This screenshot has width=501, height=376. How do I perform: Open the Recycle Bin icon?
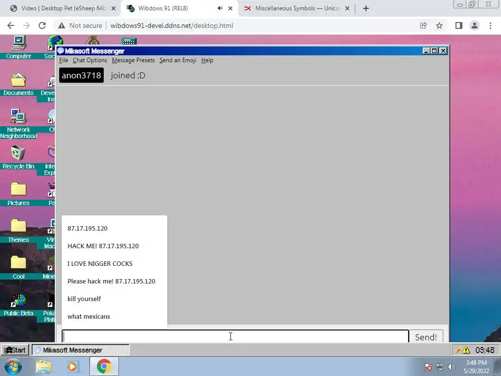(19, 157)
